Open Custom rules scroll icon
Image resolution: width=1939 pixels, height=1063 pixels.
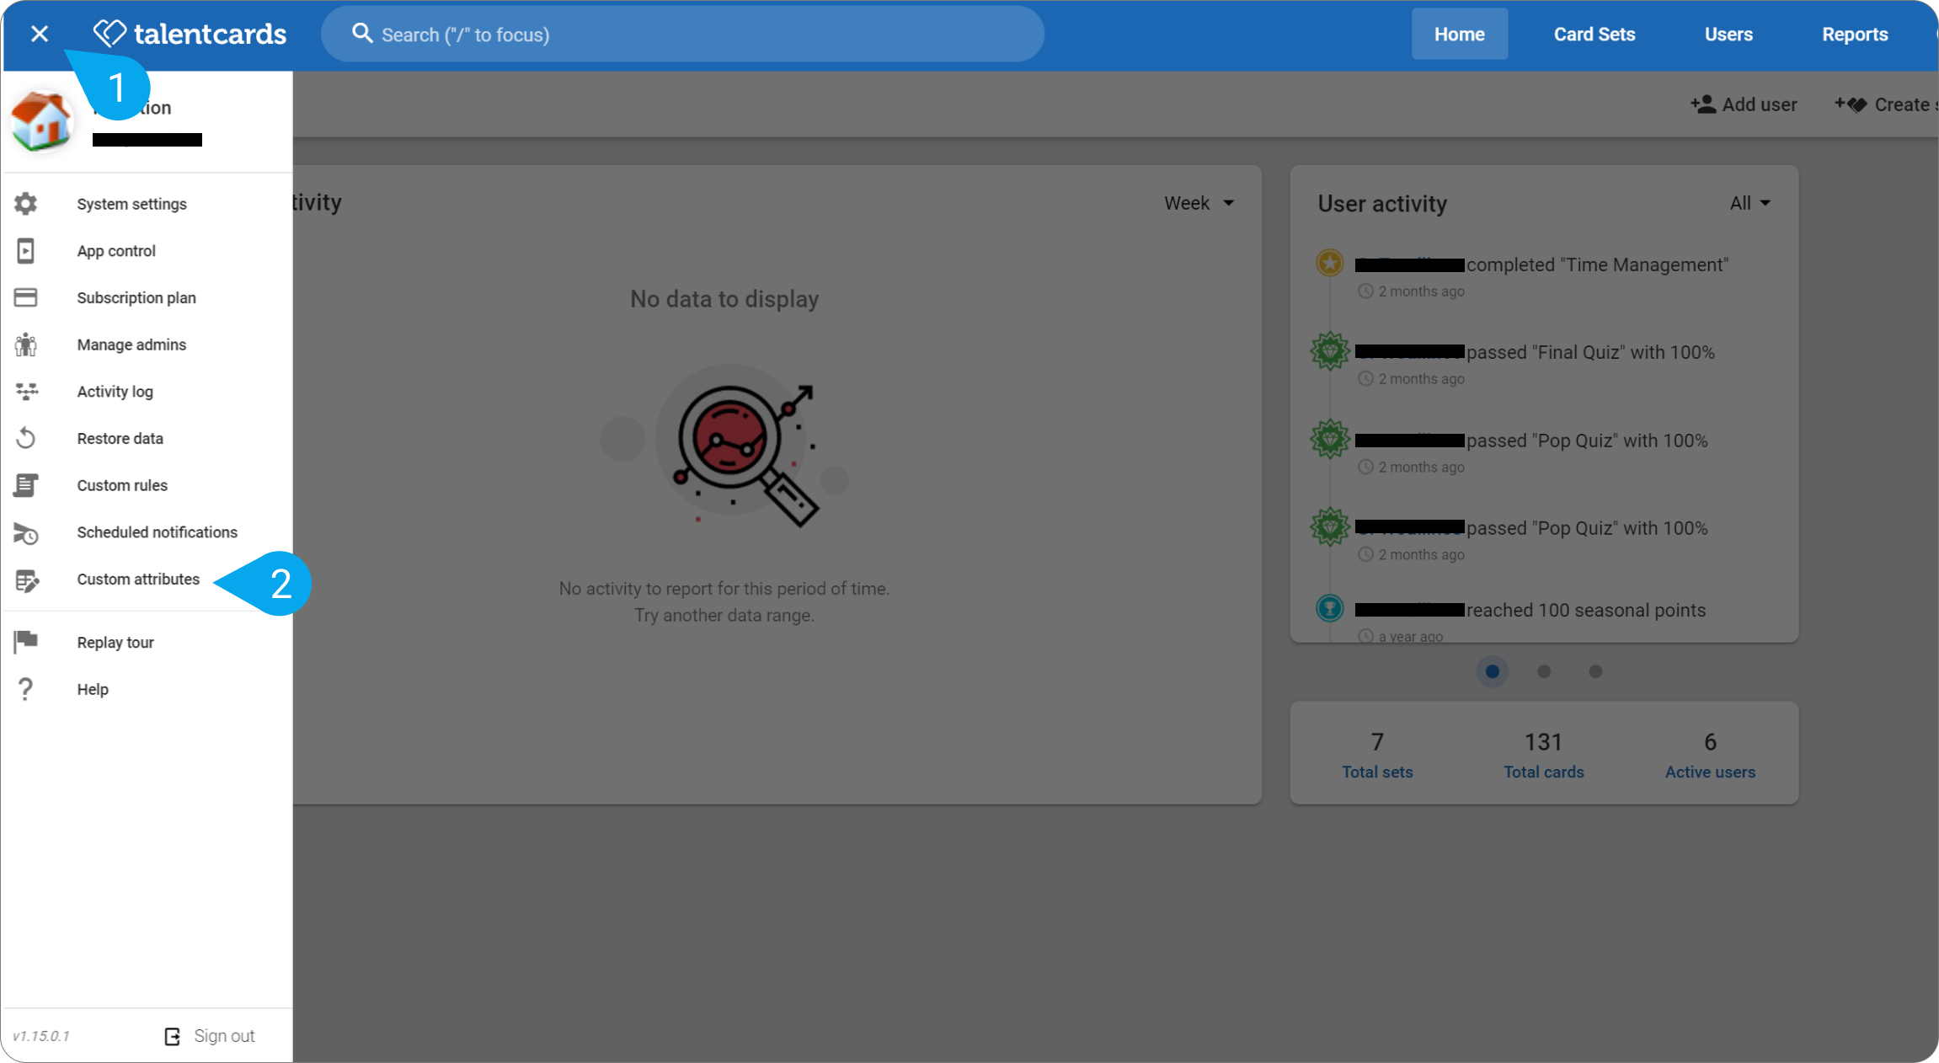[x=26, y=485]
